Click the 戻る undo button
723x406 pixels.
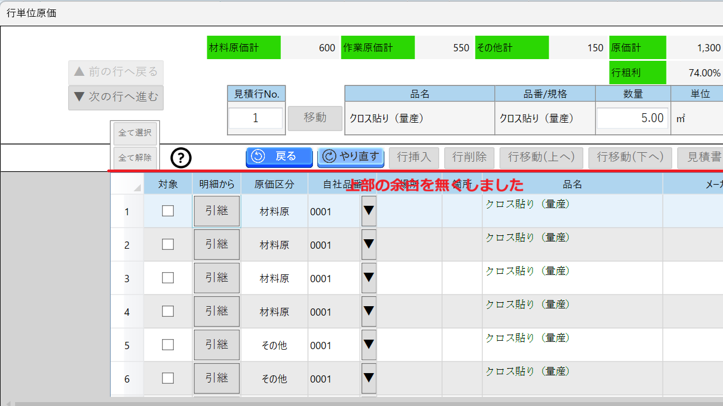279,157
